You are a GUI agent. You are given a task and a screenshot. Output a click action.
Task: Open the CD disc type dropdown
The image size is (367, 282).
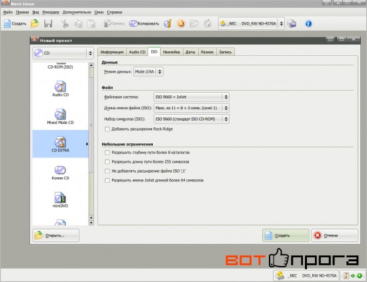(x=63, y=53)
